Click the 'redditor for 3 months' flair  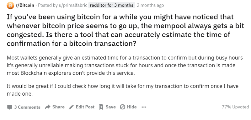click(112, 5)
